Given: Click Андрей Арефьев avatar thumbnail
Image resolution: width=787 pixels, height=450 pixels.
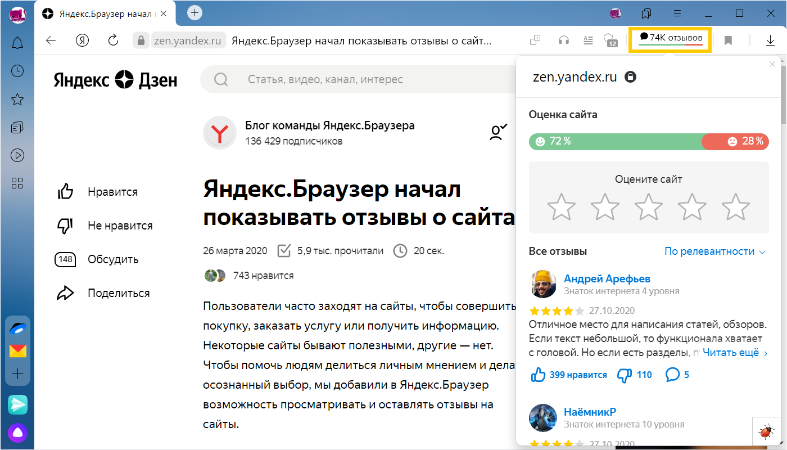Looking at the screenshot, I should tap(543, 284).
